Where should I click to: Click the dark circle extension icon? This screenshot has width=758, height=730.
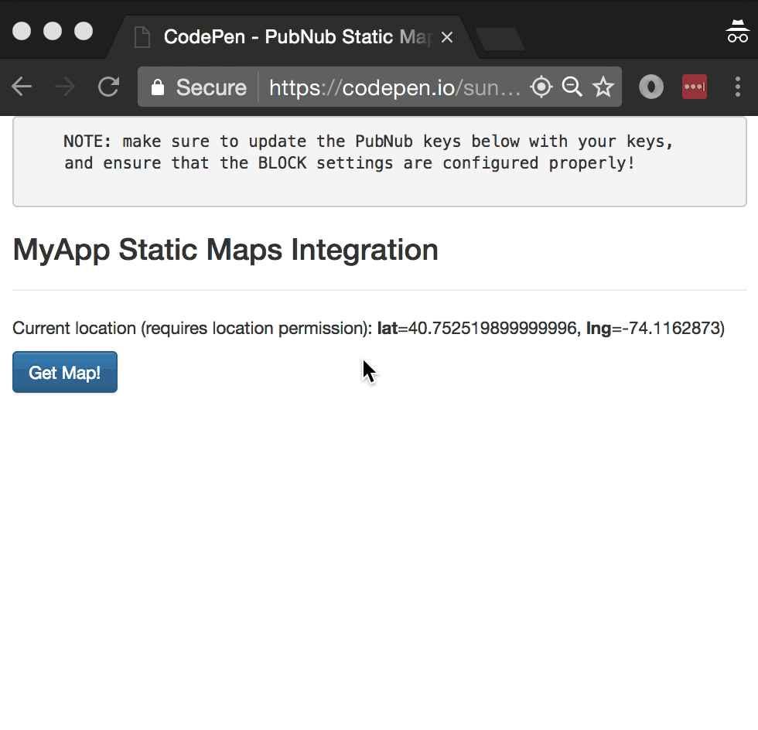[x=650, y=87]
